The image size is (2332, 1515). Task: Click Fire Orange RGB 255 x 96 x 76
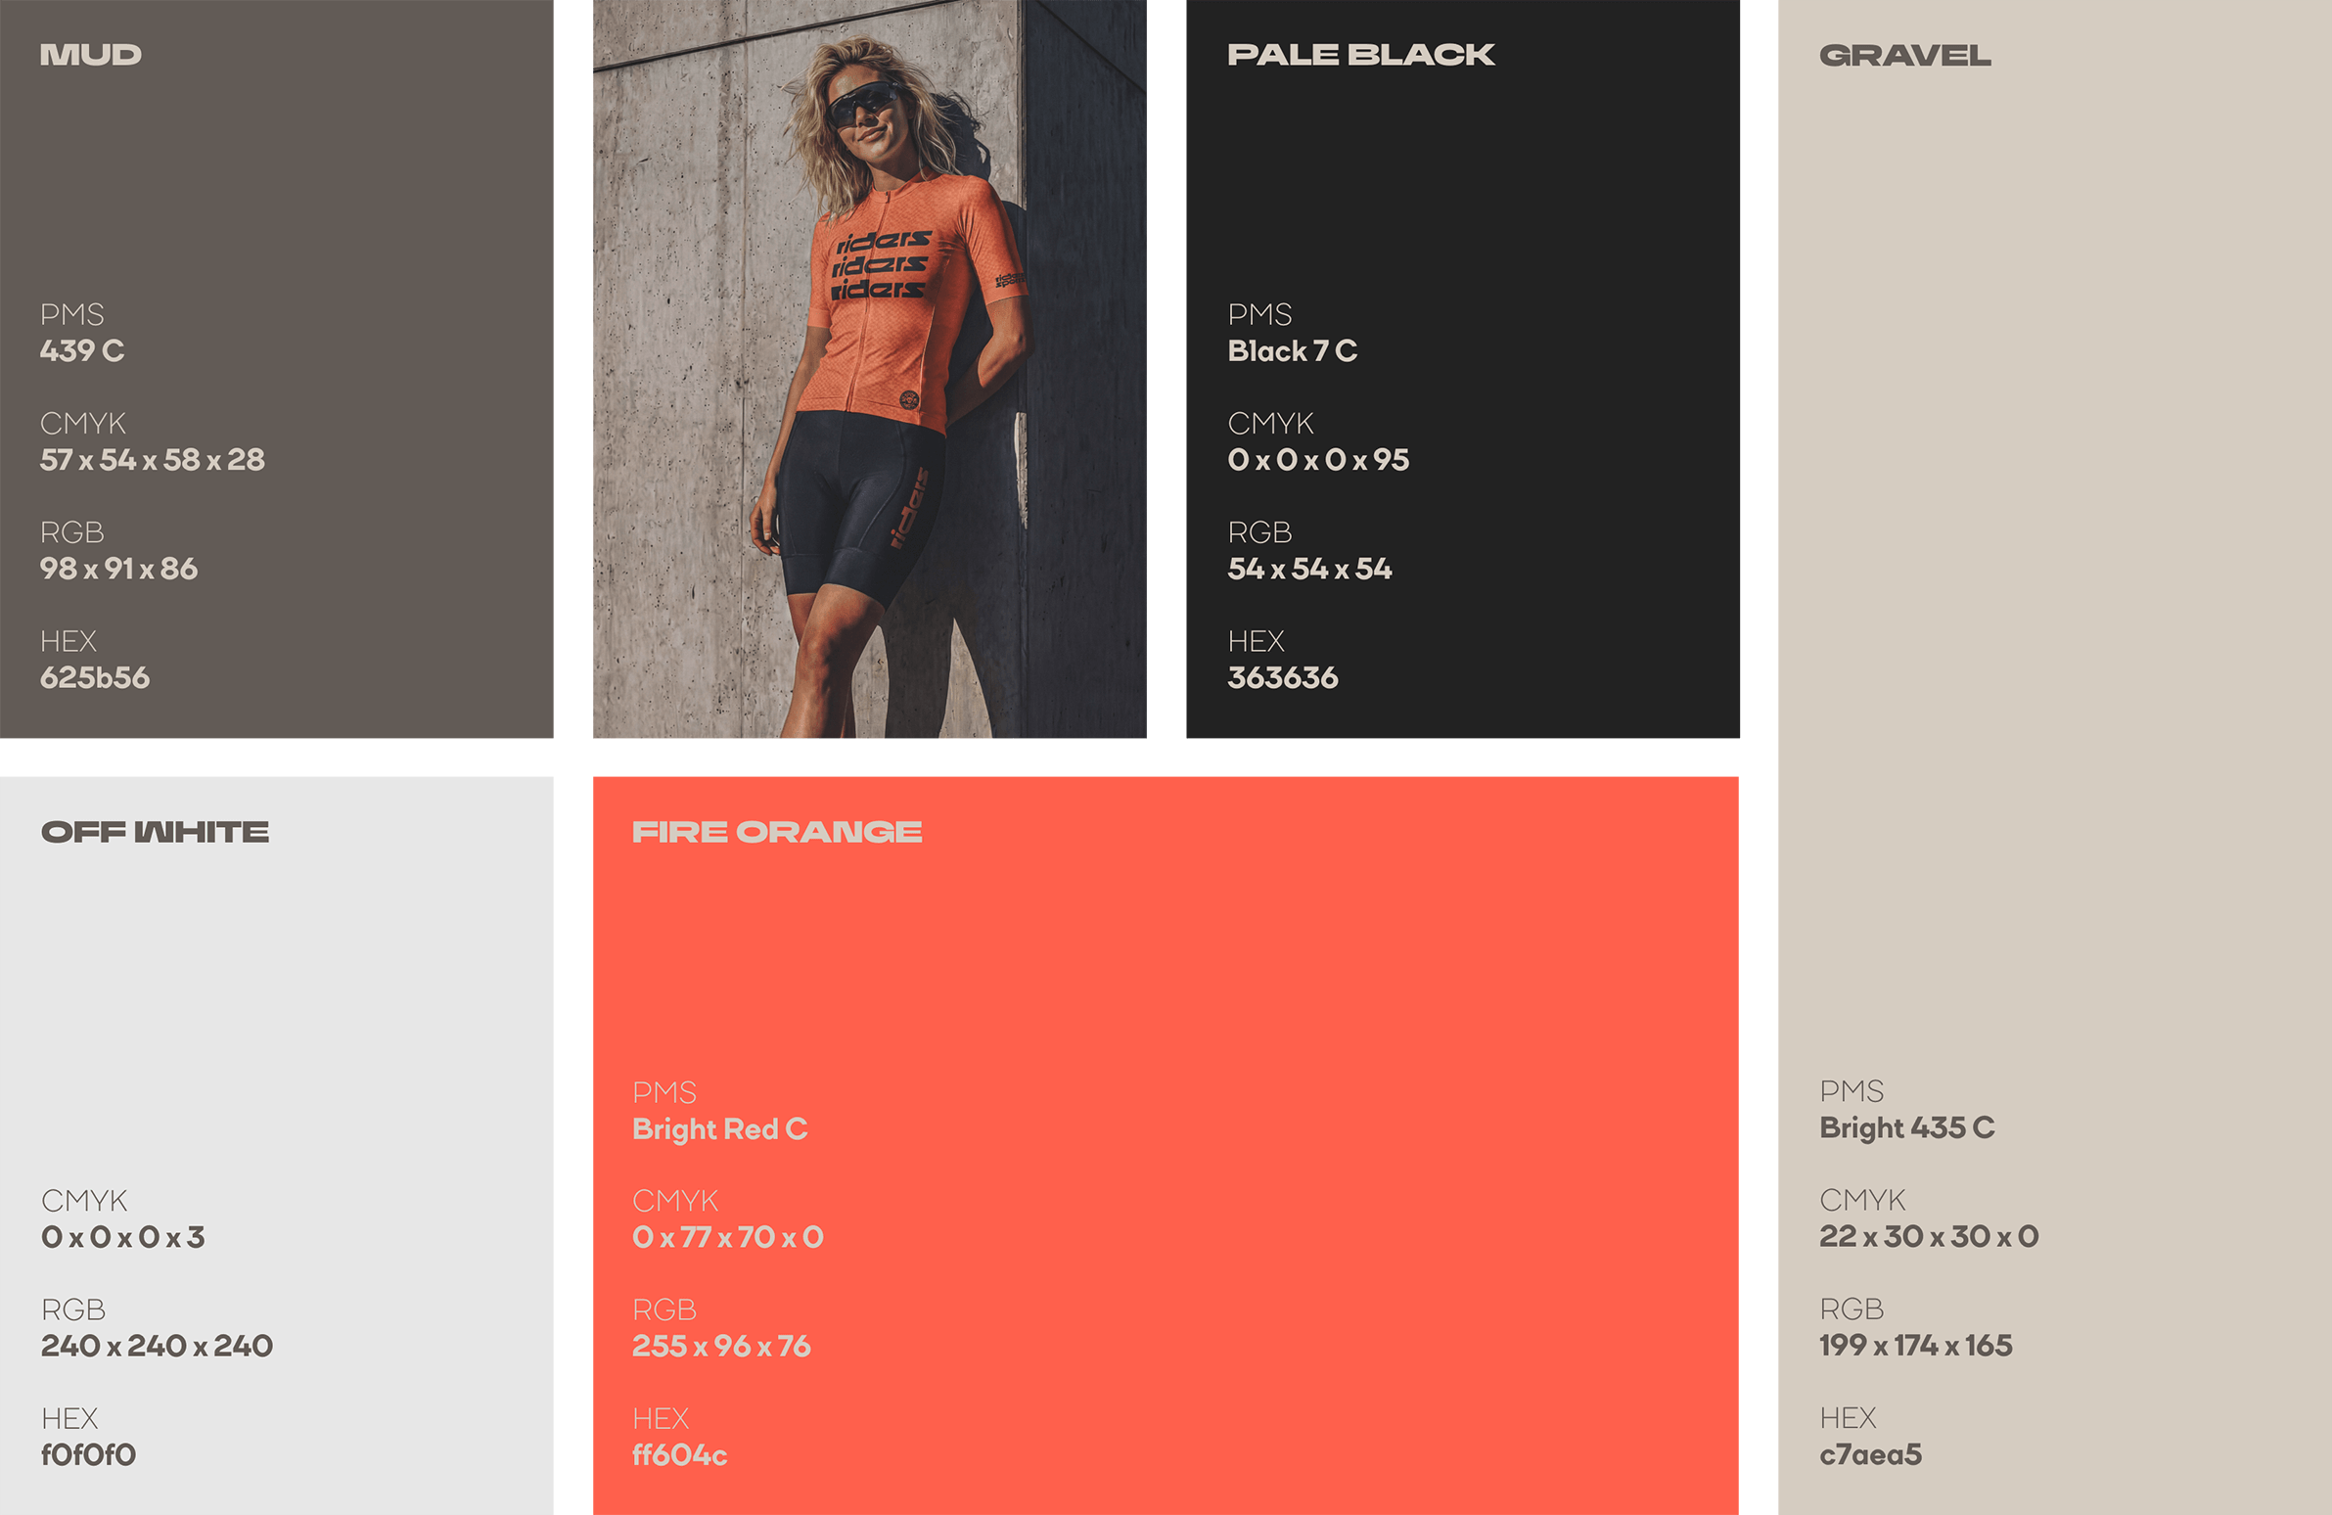click(x=722, y=1346)
